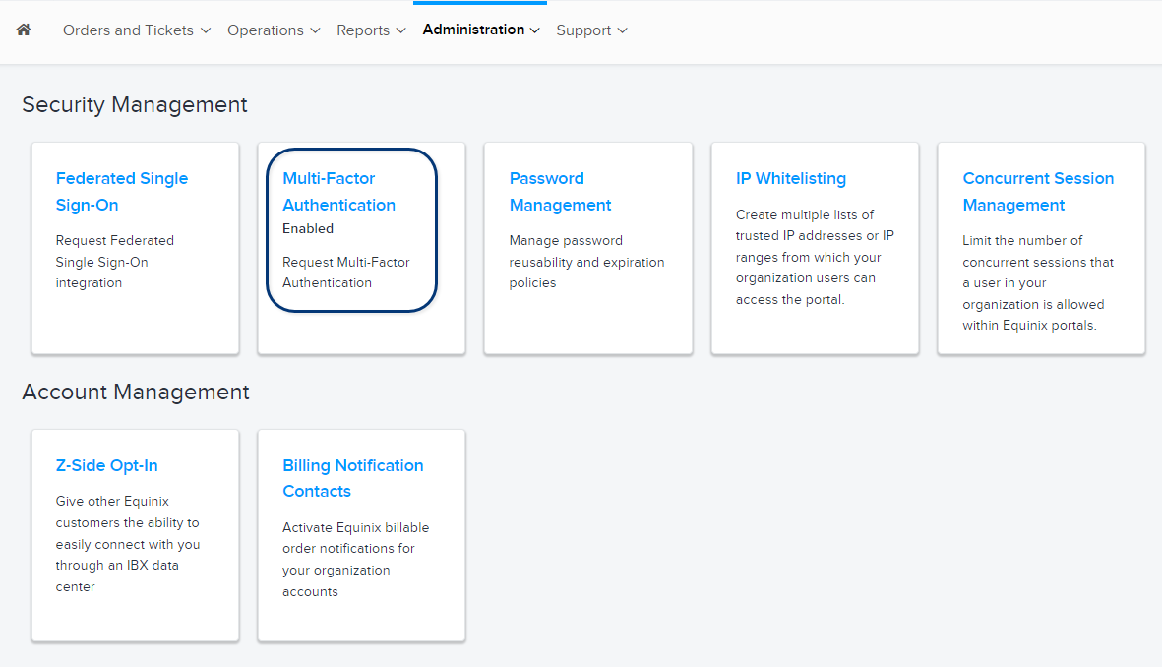Click the Federated Single Sign-On card description
1162x667 pixels.
coord(114,262)
